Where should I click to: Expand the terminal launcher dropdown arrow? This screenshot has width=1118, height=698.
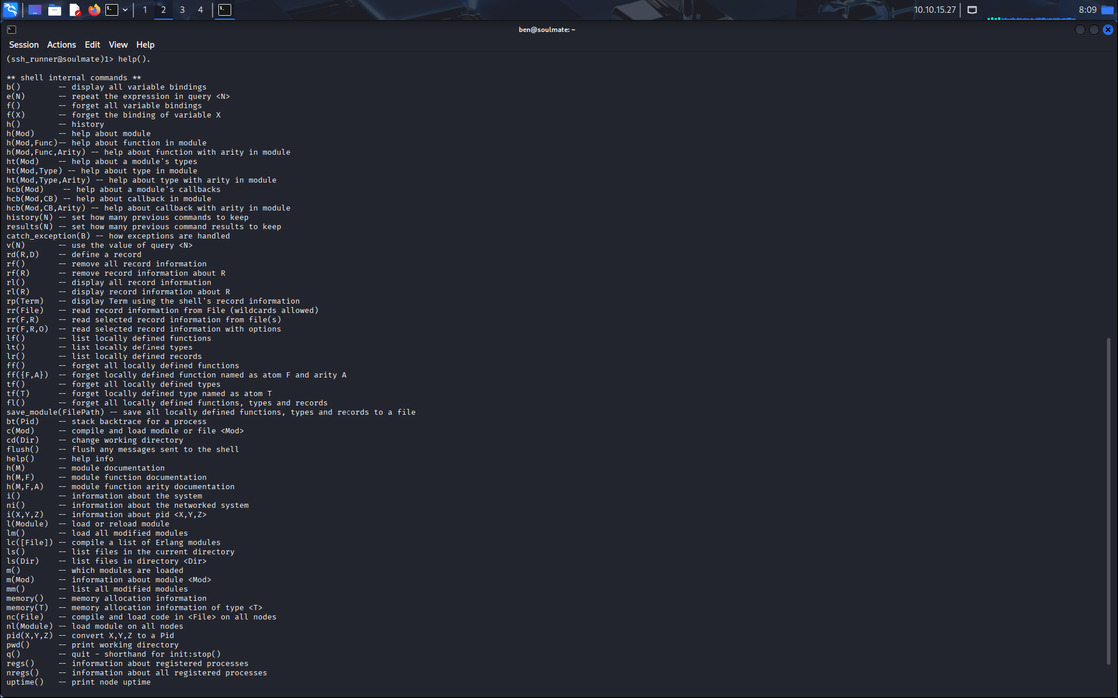125,10
